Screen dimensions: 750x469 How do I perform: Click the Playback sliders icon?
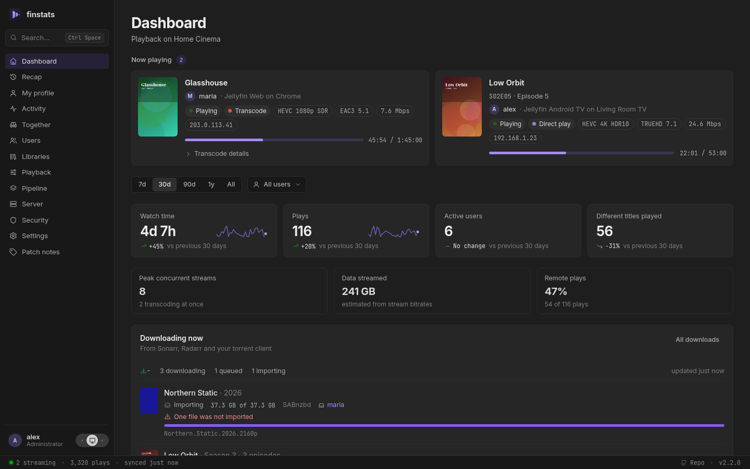[13, 172]
